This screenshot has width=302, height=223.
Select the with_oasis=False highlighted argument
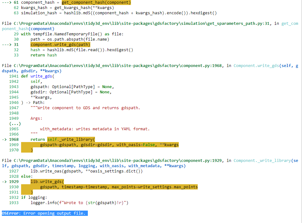136,145
